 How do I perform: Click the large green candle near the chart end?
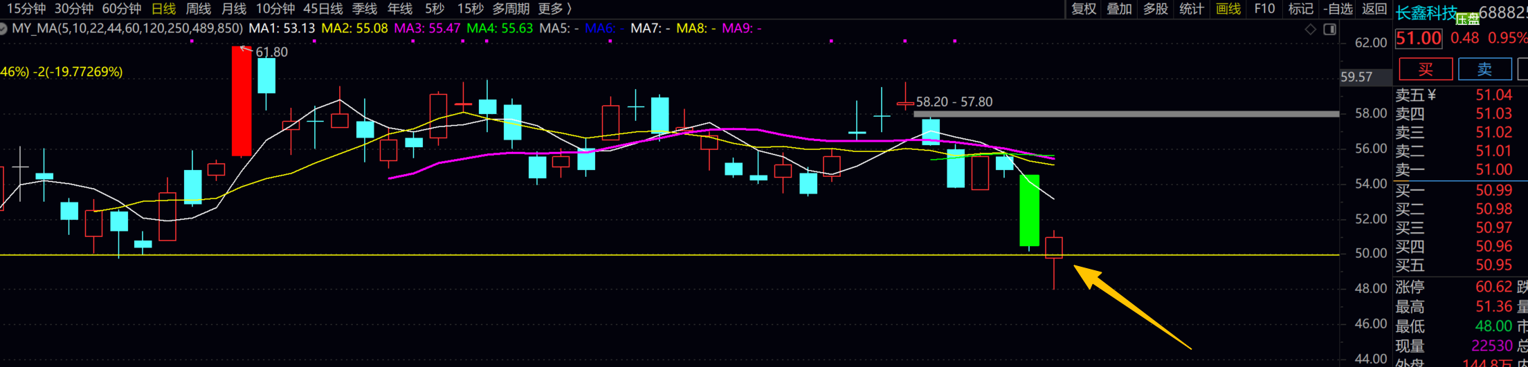coord(1030,211)
